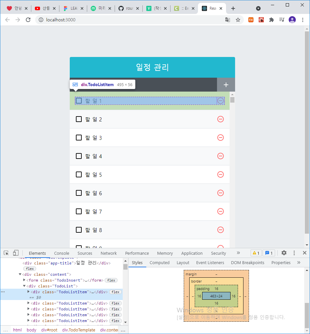
Task: Open the Elements panel tab
Action: (37, 253)
